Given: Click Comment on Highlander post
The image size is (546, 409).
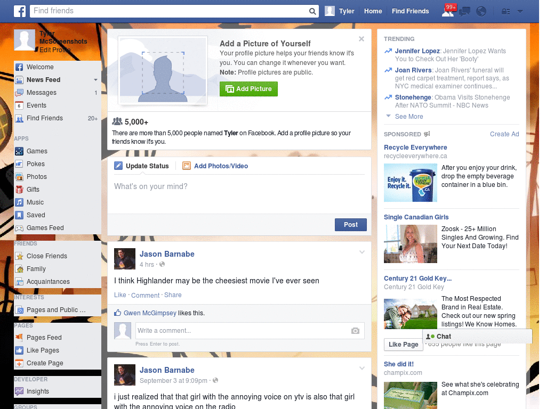Looking at the screenshot, I should coord(145,295).
